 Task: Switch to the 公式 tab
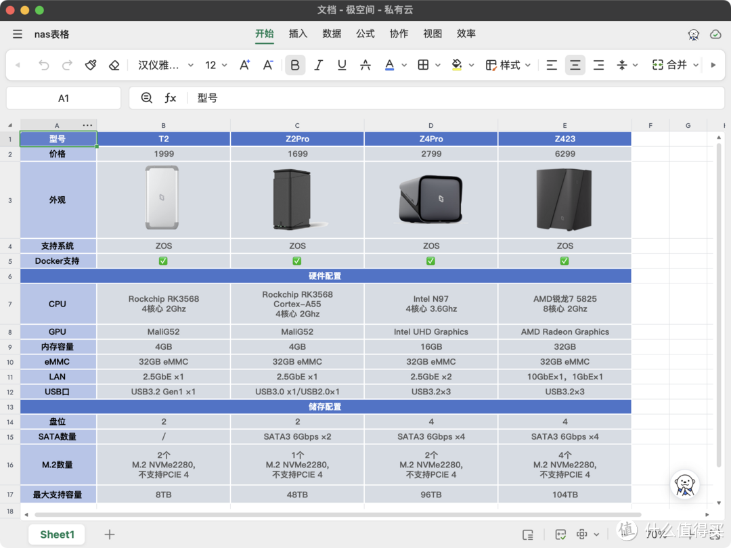[365, 34]
